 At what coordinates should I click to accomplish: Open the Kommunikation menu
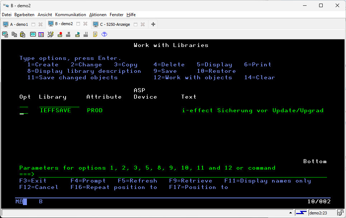click(70, 15)
